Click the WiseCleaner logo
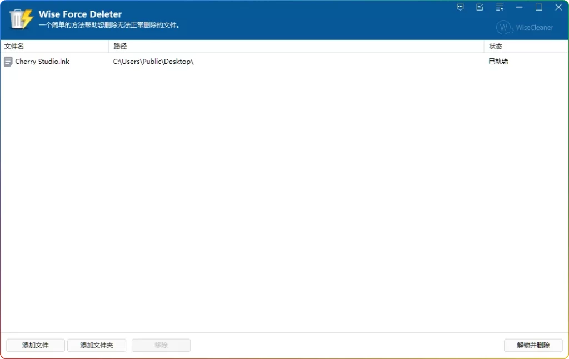Image resolution: width=569 pixels, height=359 pixels. coord(525,27)
